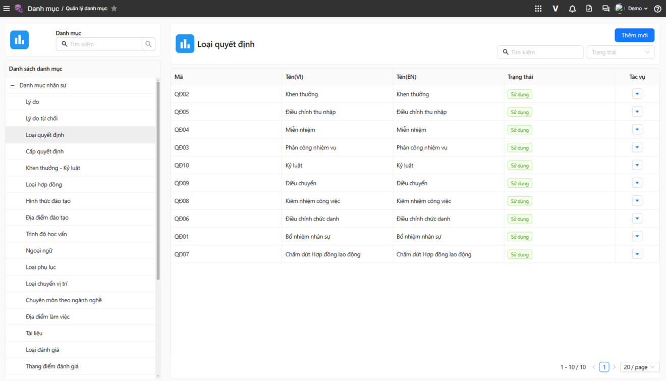Toggle the favorite star for Quản lý danh mục
The height and width of the screenshot is (381, 666).
tap(114, 9)
